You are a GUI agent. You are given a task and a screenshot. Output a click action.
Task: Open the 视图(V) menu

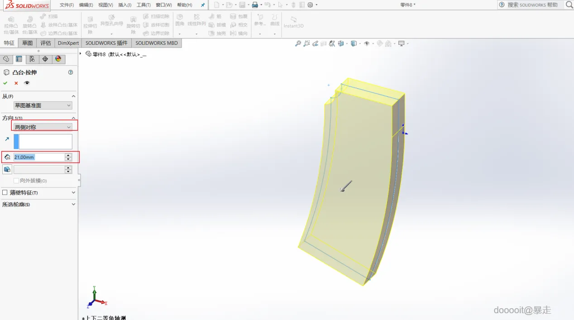point(105,5)
